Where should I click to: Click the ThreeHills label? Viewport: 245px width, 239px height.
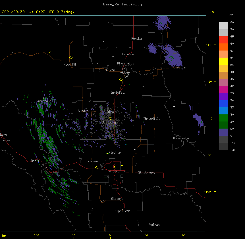pyautogui.click(x=152, y=119)
